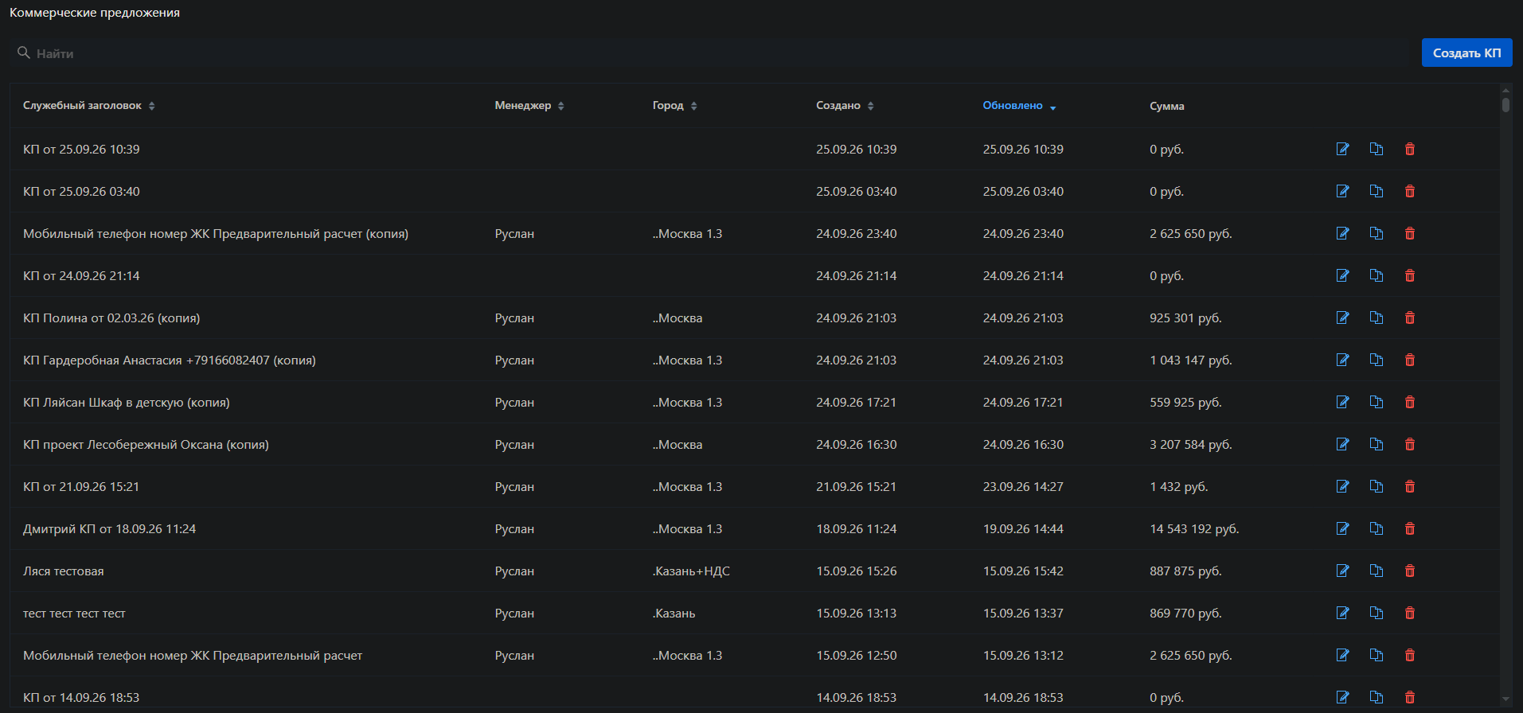1523x713 pixels.
Task: Delete the Ляся тестовая proposal
Action: click(x=1409, y=571)
